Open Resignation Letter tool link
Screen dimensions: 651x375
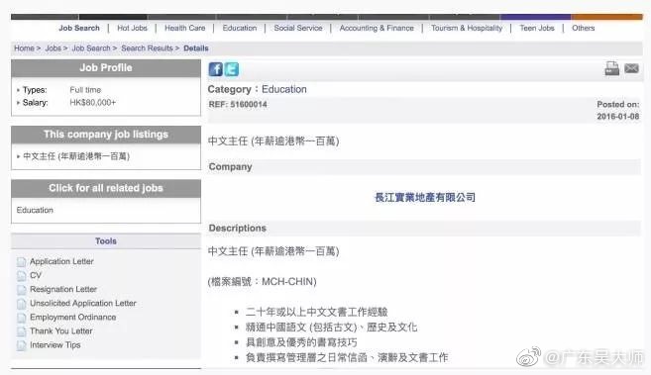pos(63,289)
